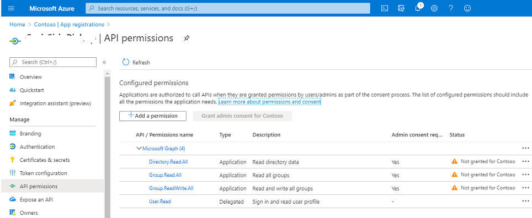Open Expose an API
Screen dimensions: 532x218
36,199
